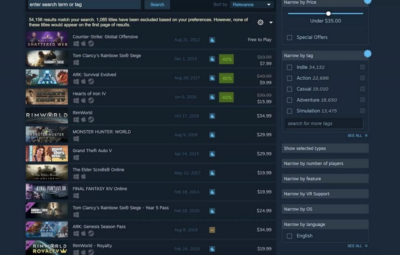Click review icon for RimWorld - Royalty
Image resolution: width=400 pixels, height=255 pixels.
212,249
